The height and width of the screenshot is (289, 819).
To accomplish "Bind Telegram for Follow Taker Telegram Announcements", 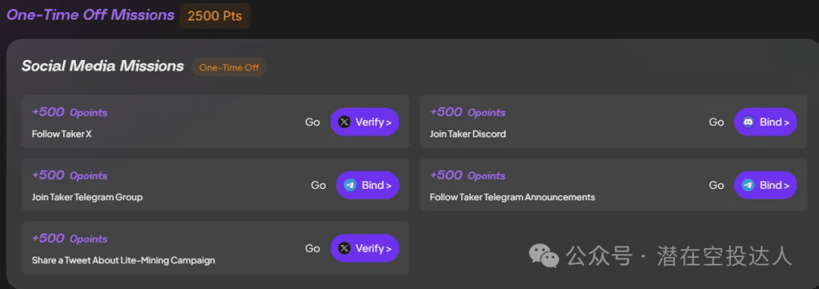I will click(766, 186).
